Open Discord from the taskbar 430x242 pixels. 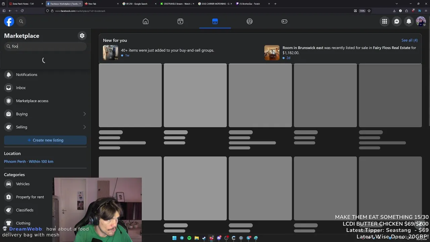click(219, 238)
